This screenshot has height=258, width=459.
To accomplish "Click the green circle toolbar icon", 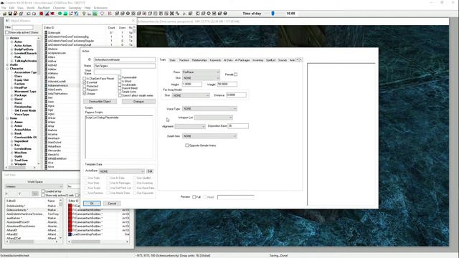I will (60, 14).
